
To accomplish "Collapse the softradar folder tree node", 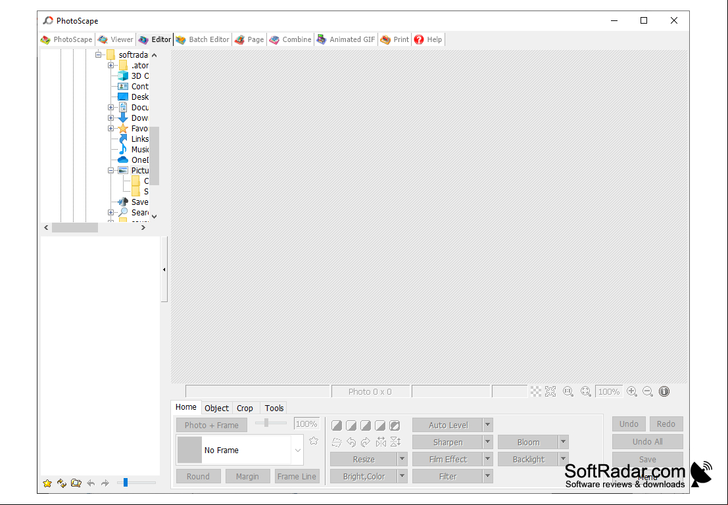I will (99, 55).
